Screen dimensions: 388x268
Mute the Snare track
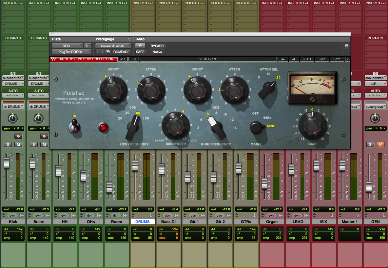(44, 144)
